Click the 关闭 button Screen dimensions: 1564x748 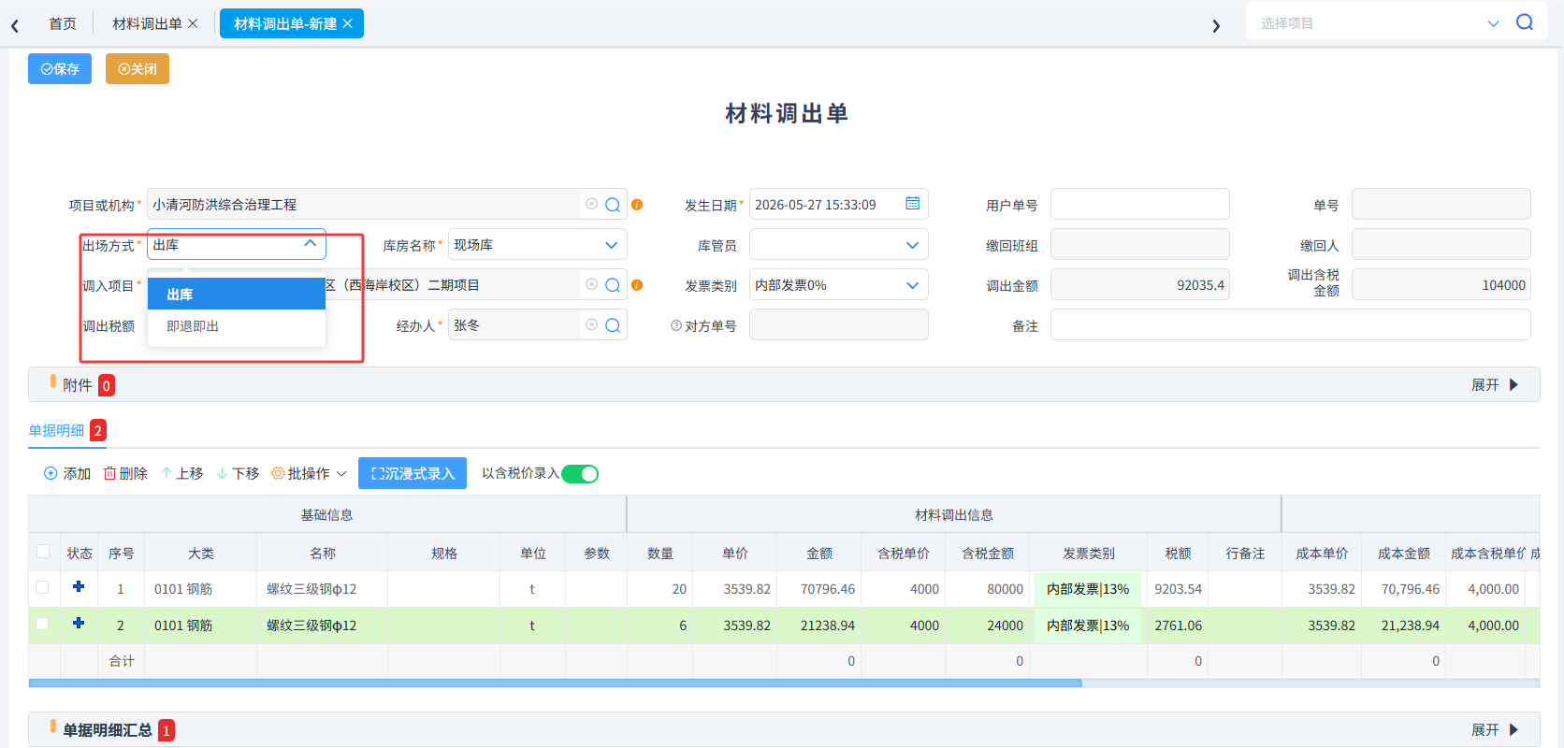tap(138, 69)
